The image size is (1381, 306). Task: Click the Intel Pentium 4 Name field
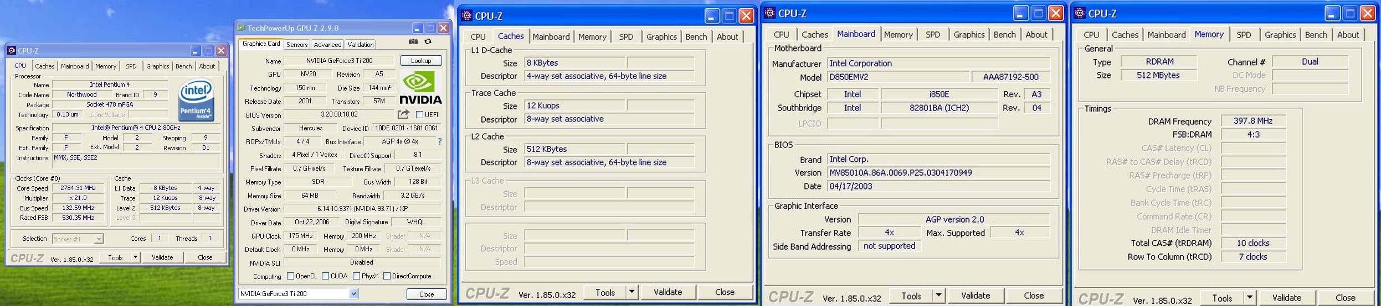coord(109,85)
